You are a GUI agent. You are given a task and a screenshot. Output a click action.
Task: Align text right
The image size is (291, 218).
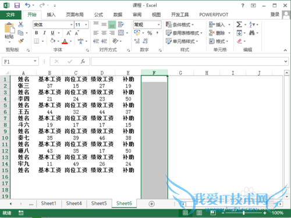[112, 33]
